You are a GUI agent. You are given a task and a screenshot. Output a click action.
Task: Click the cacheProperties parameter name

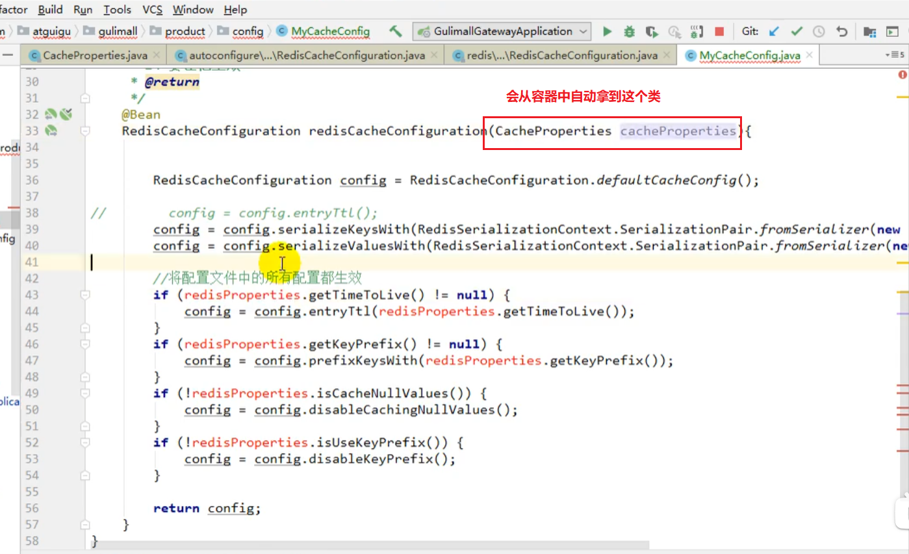pos(678,131)
